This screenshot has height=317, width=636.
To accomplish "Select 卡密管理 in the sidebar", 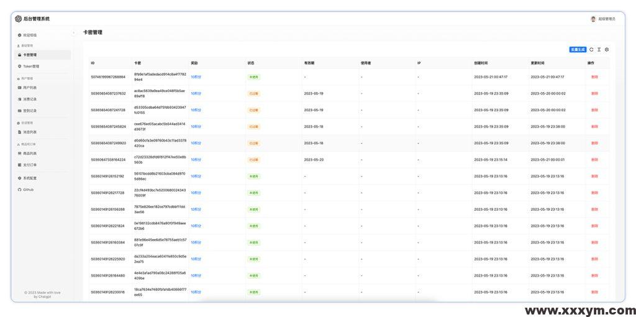I will [30, 55].
